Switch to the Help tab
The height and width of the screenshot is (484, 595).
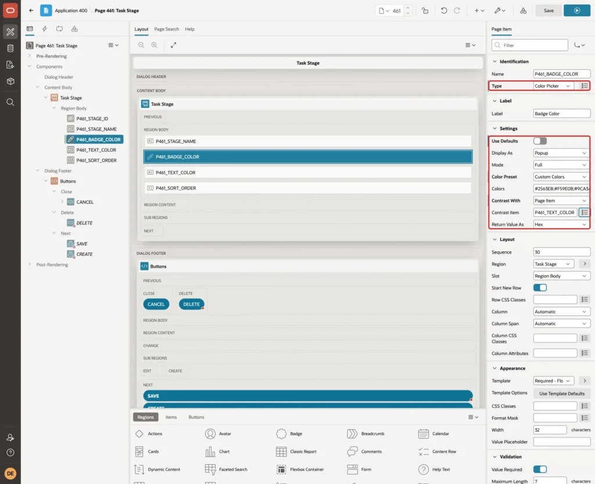189,29
